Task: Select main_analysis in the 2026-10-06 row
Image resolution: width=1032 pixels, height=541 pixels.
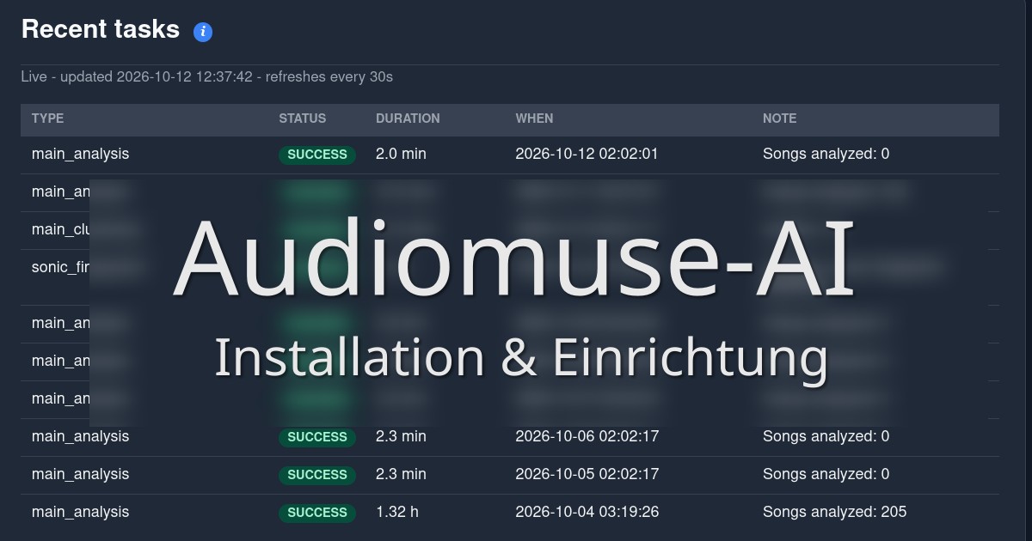Action: [80, 436]
